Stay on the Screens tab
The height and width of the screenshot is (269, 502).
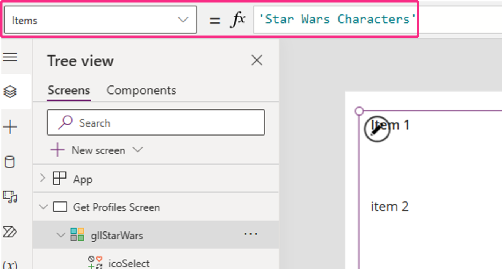(x=68, y=90)
